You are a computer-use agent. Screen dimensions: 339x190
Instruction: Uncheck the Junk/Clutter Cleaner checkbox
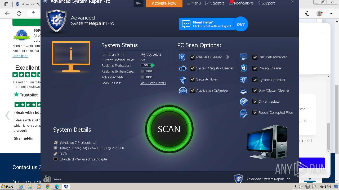point(255,90)
